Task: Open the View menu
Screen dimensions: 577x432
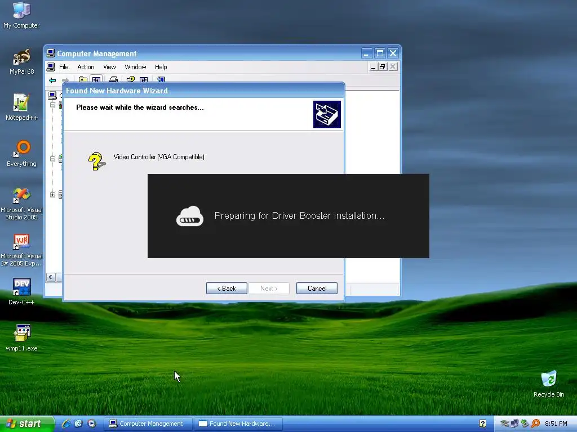Action: 109,67
